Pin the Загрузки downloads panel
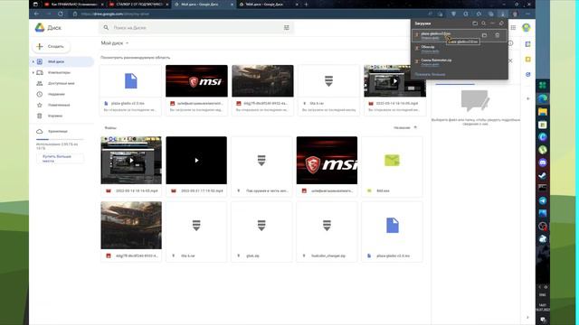Screen dimensions: 579x325 pyautogui.click(x=501, y=23)
